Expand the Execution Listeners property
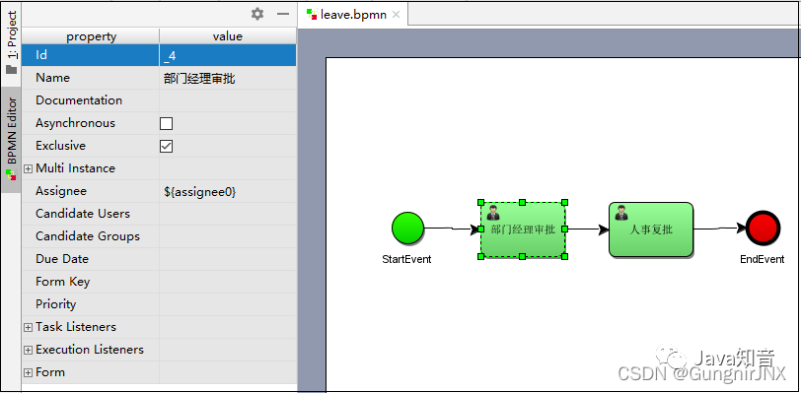Image resolution: width=801 pixels, height=393 pixels. [x=28, y=350]
